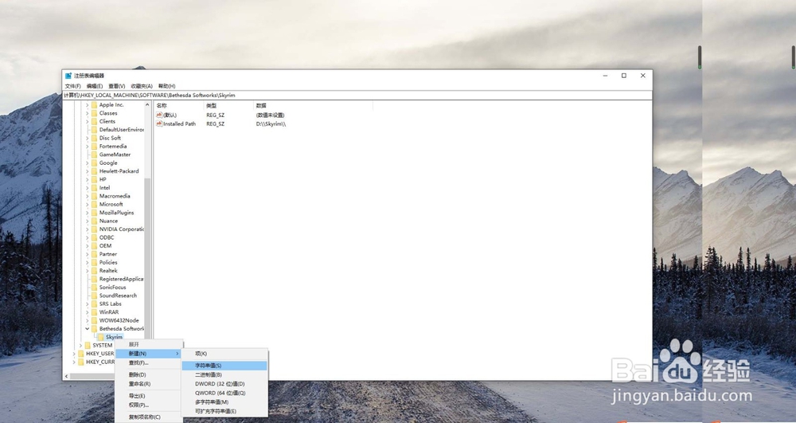Image resolution: width=796 pixels, height=423 pixels.
Task: Click the Registry Editor title bar icon
Action: 68,76
